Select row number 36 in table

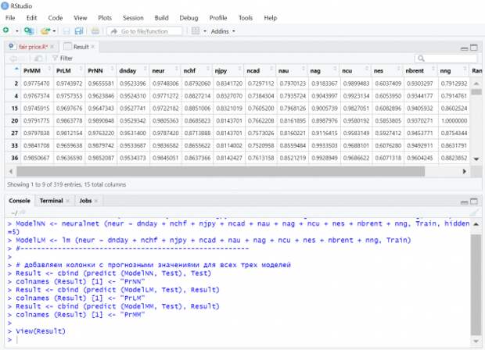pyautogui.click(x=14, y=158)
